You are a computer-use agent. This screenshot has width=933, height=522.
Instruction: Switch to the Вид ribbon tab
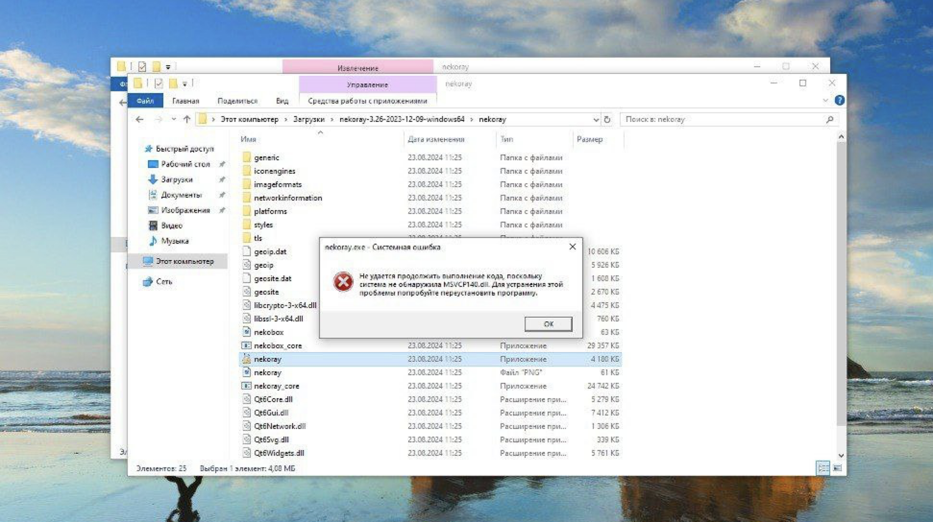282,101
